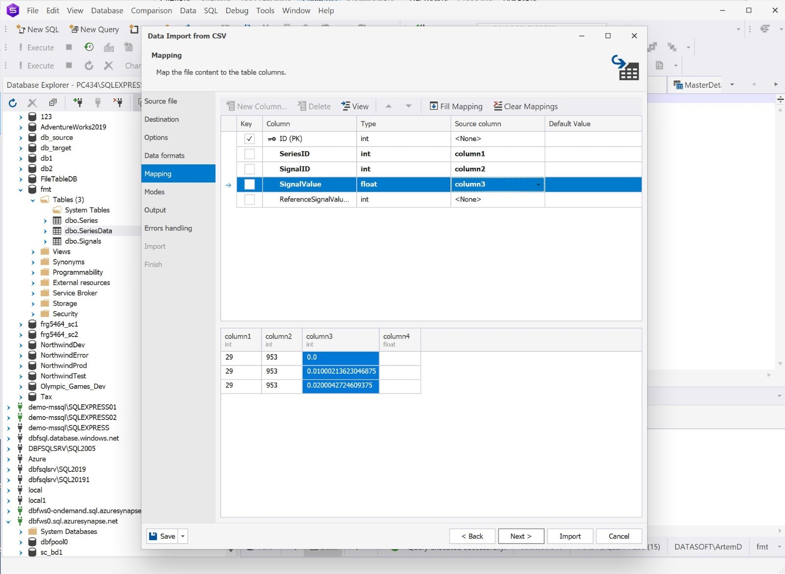785x574 pixels.
Task: Expand the NorthwindDev database node
Action: (x=21, y=345)
